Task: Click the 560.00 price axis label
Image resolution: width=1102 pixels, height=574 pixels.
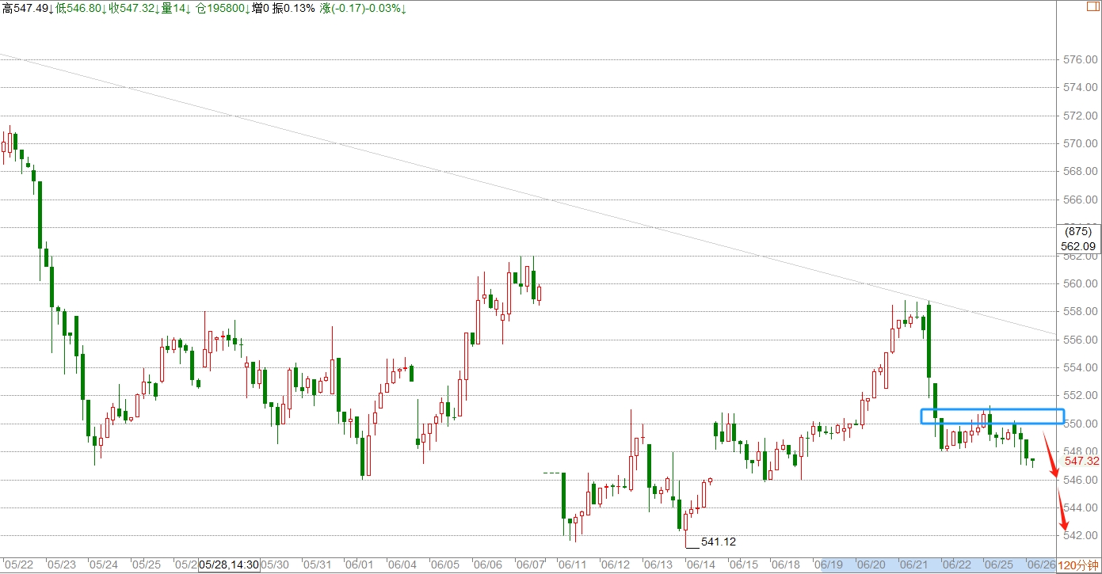Action: (1081, 283)
